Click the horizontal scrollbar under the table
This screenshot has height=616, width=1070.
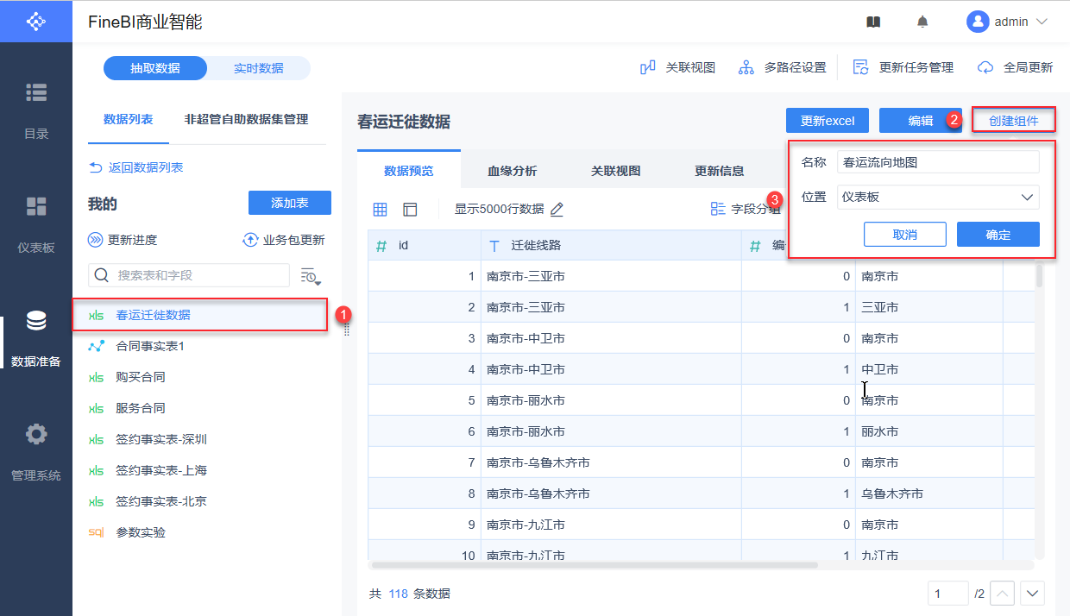594,565
